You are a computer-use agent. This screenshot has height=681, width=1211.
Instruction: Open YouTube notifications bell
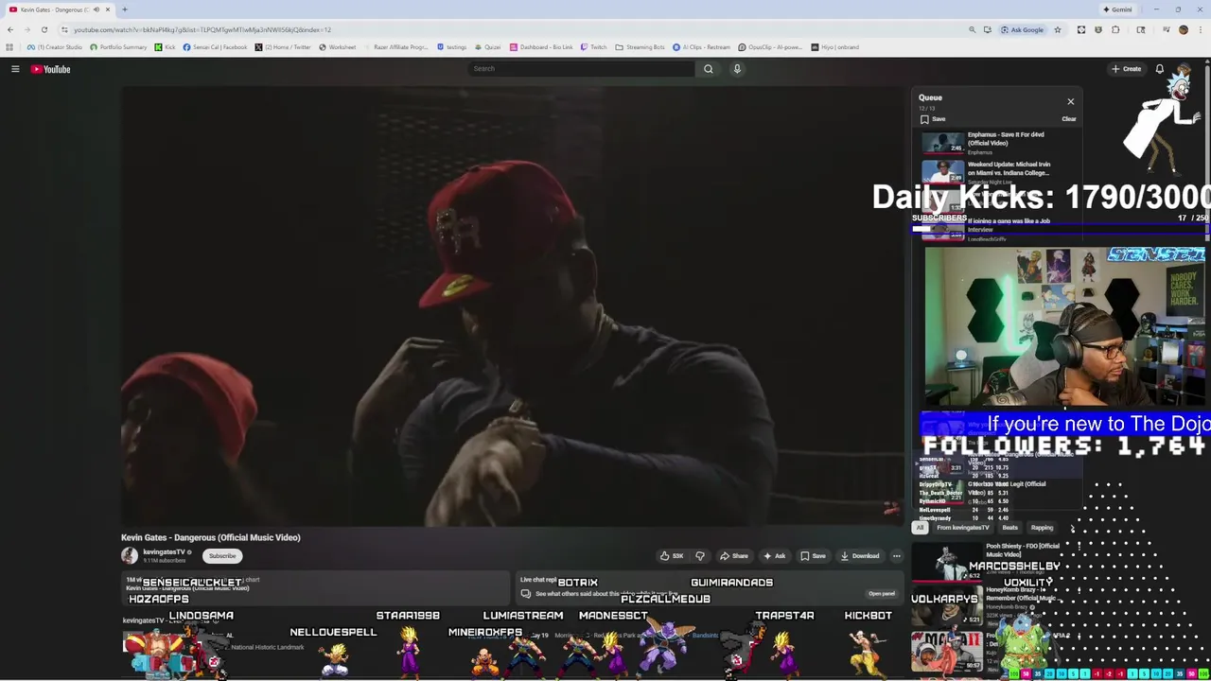click(1159, 69)
